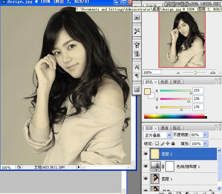Screen dimensions: 222x194
Task: Click the canvas vertical scroll down arrow
Action: [134, 162]
